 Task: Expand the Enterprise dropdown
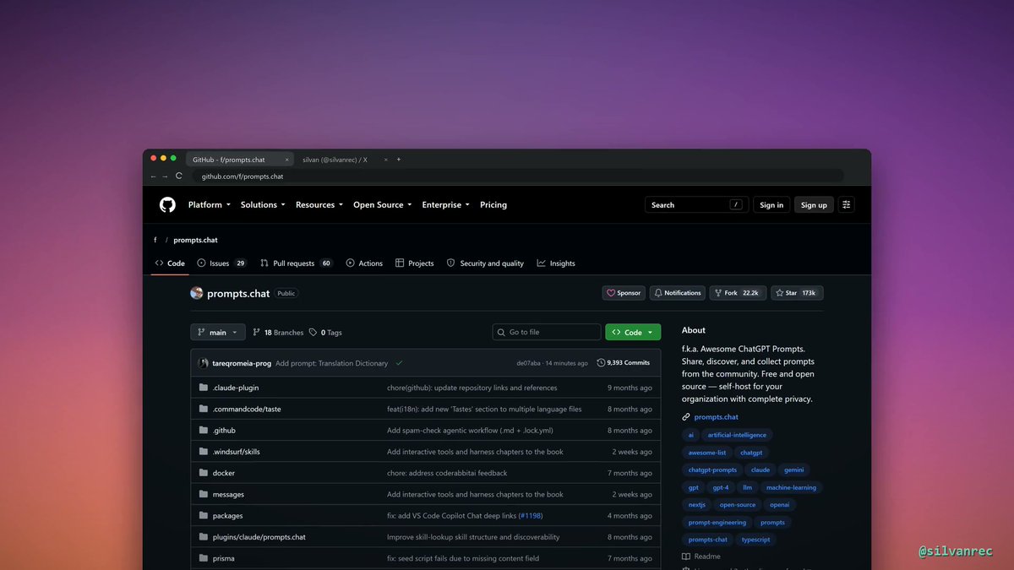(x=446, y=204)
